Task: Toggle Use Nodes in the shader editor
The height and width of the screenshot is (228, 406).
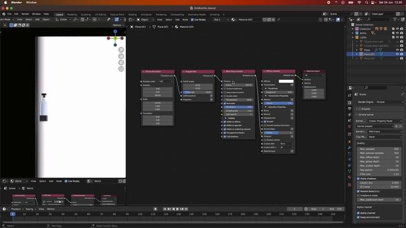Action: [x=192, y=20]
